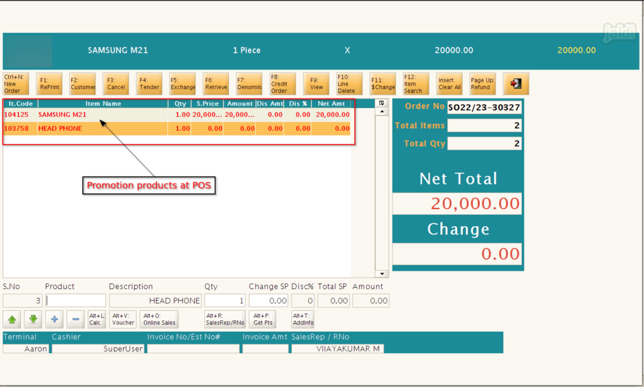Click Alt+P Get Pts button

[x=263, y=319]
